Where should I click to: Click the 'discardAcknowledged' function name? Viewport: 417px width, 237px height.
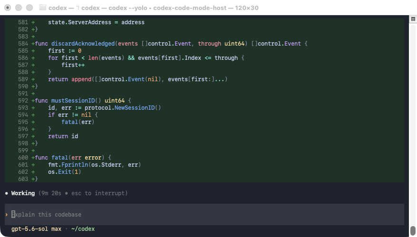point(83,44)
